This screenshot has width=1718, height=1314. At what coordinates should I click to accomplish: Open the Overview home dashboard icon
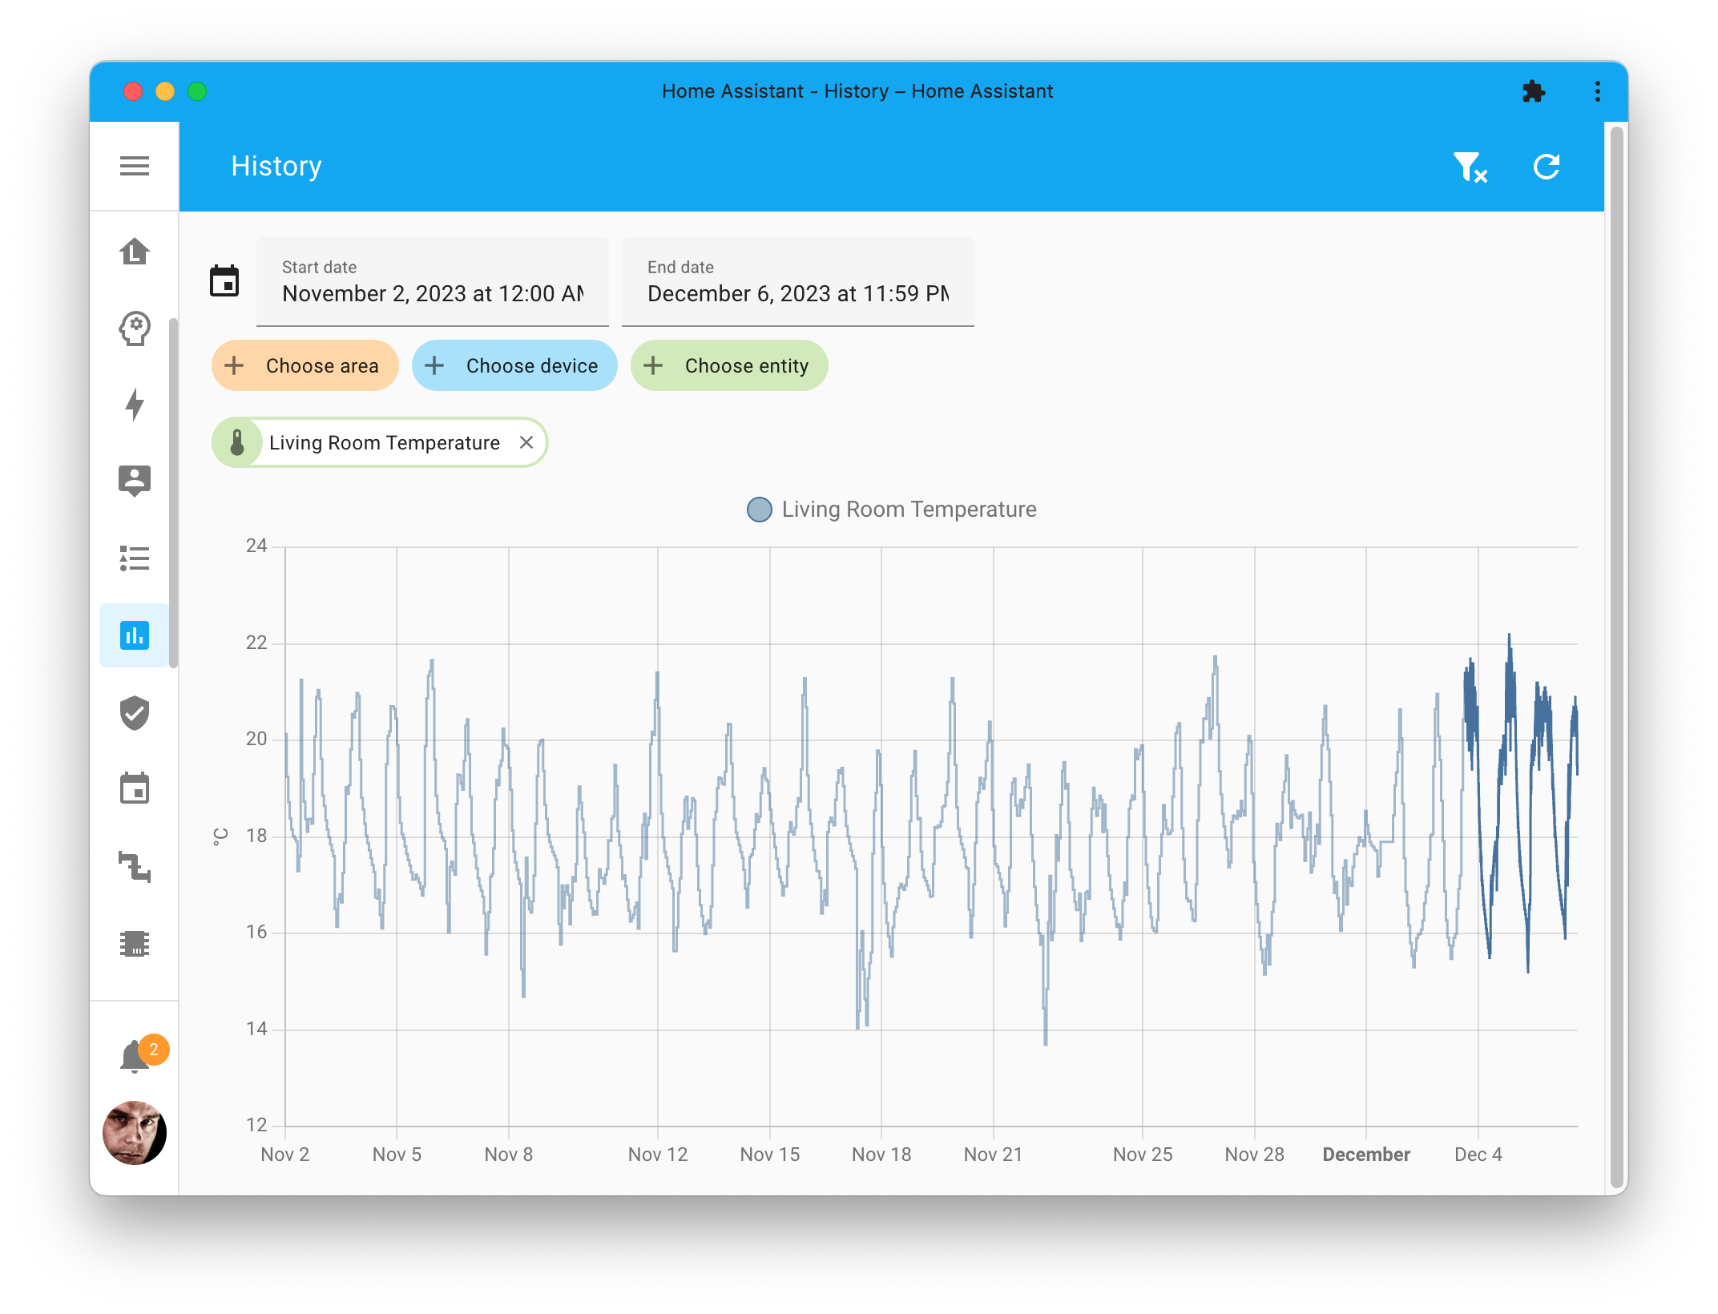click(x=134, y=252)
